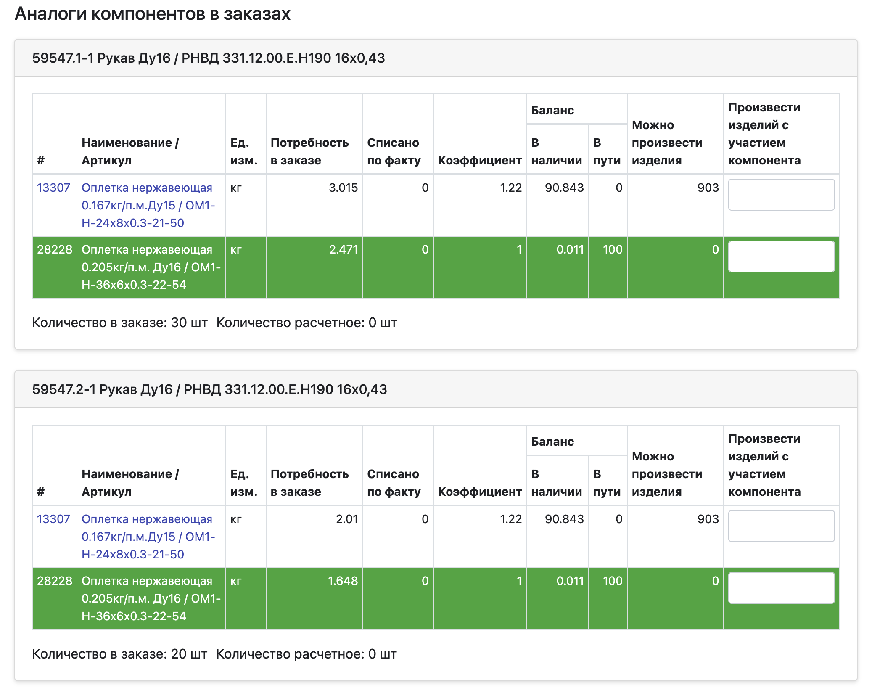Screen dimensions: 872x693
Task: Click Потребность в заказе header in first table
Action: click(309, 151)
